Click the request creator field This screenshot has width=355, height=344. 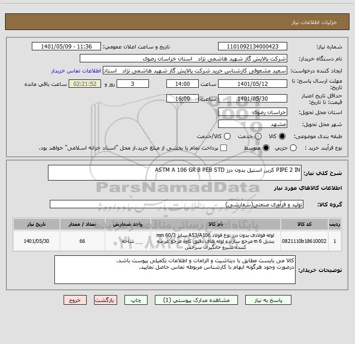tap(195, 71)
